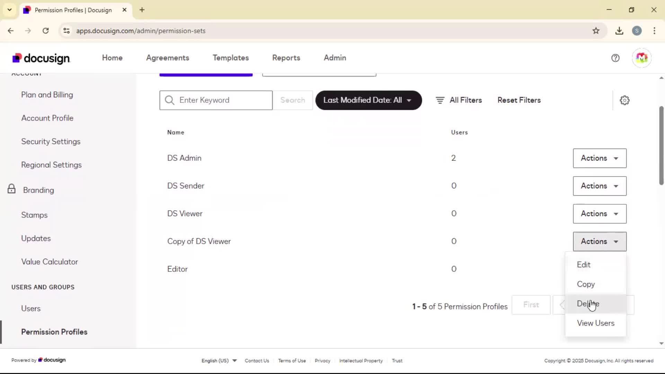The width and height of the screenshot is (665, 374).
Task: Click the page vertical scrollbar thumb
Action: [x=661, y=145]
